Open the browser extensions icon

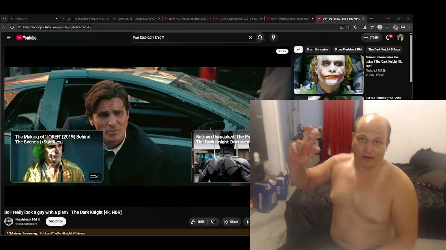click(355, 27)
